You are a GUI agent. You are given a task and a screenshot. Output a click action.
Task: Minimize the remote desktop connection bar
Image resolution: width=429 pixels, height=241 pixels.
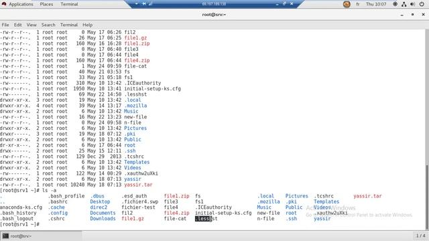(277, 4)
